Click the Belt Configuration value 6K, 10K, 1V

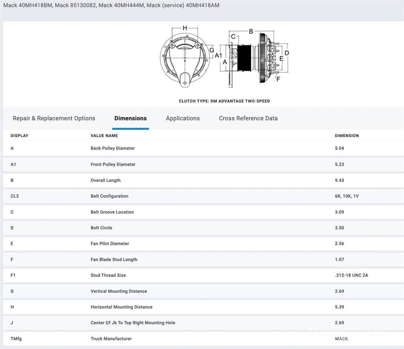[x=346, y=196]
